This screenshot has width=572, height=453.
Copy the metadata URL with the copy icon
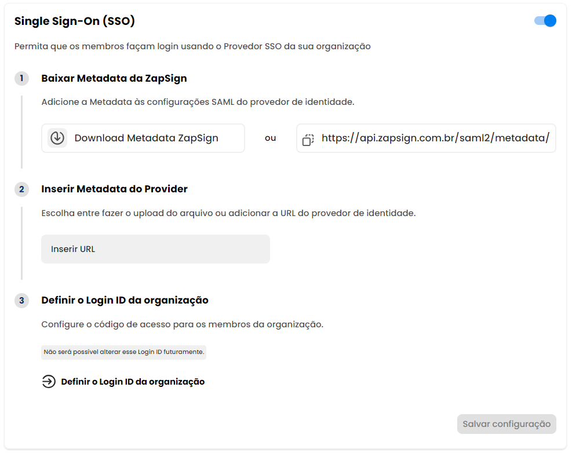308,140
